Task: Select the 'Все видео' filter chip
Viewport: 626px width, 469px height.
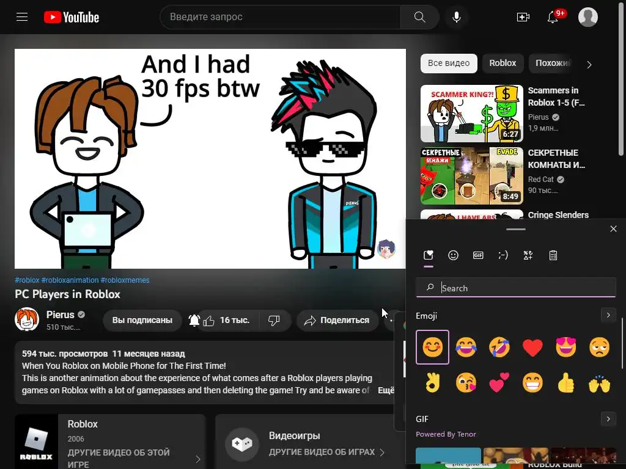Action: point(449,63)
